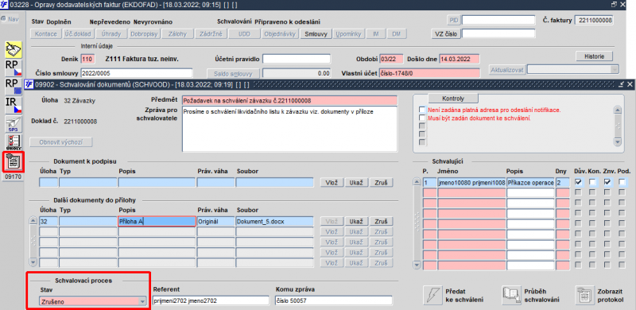Click the Objednávky button
Viewport: 636px width, 310px height.
pyautogui.click(x=280, y=34)
